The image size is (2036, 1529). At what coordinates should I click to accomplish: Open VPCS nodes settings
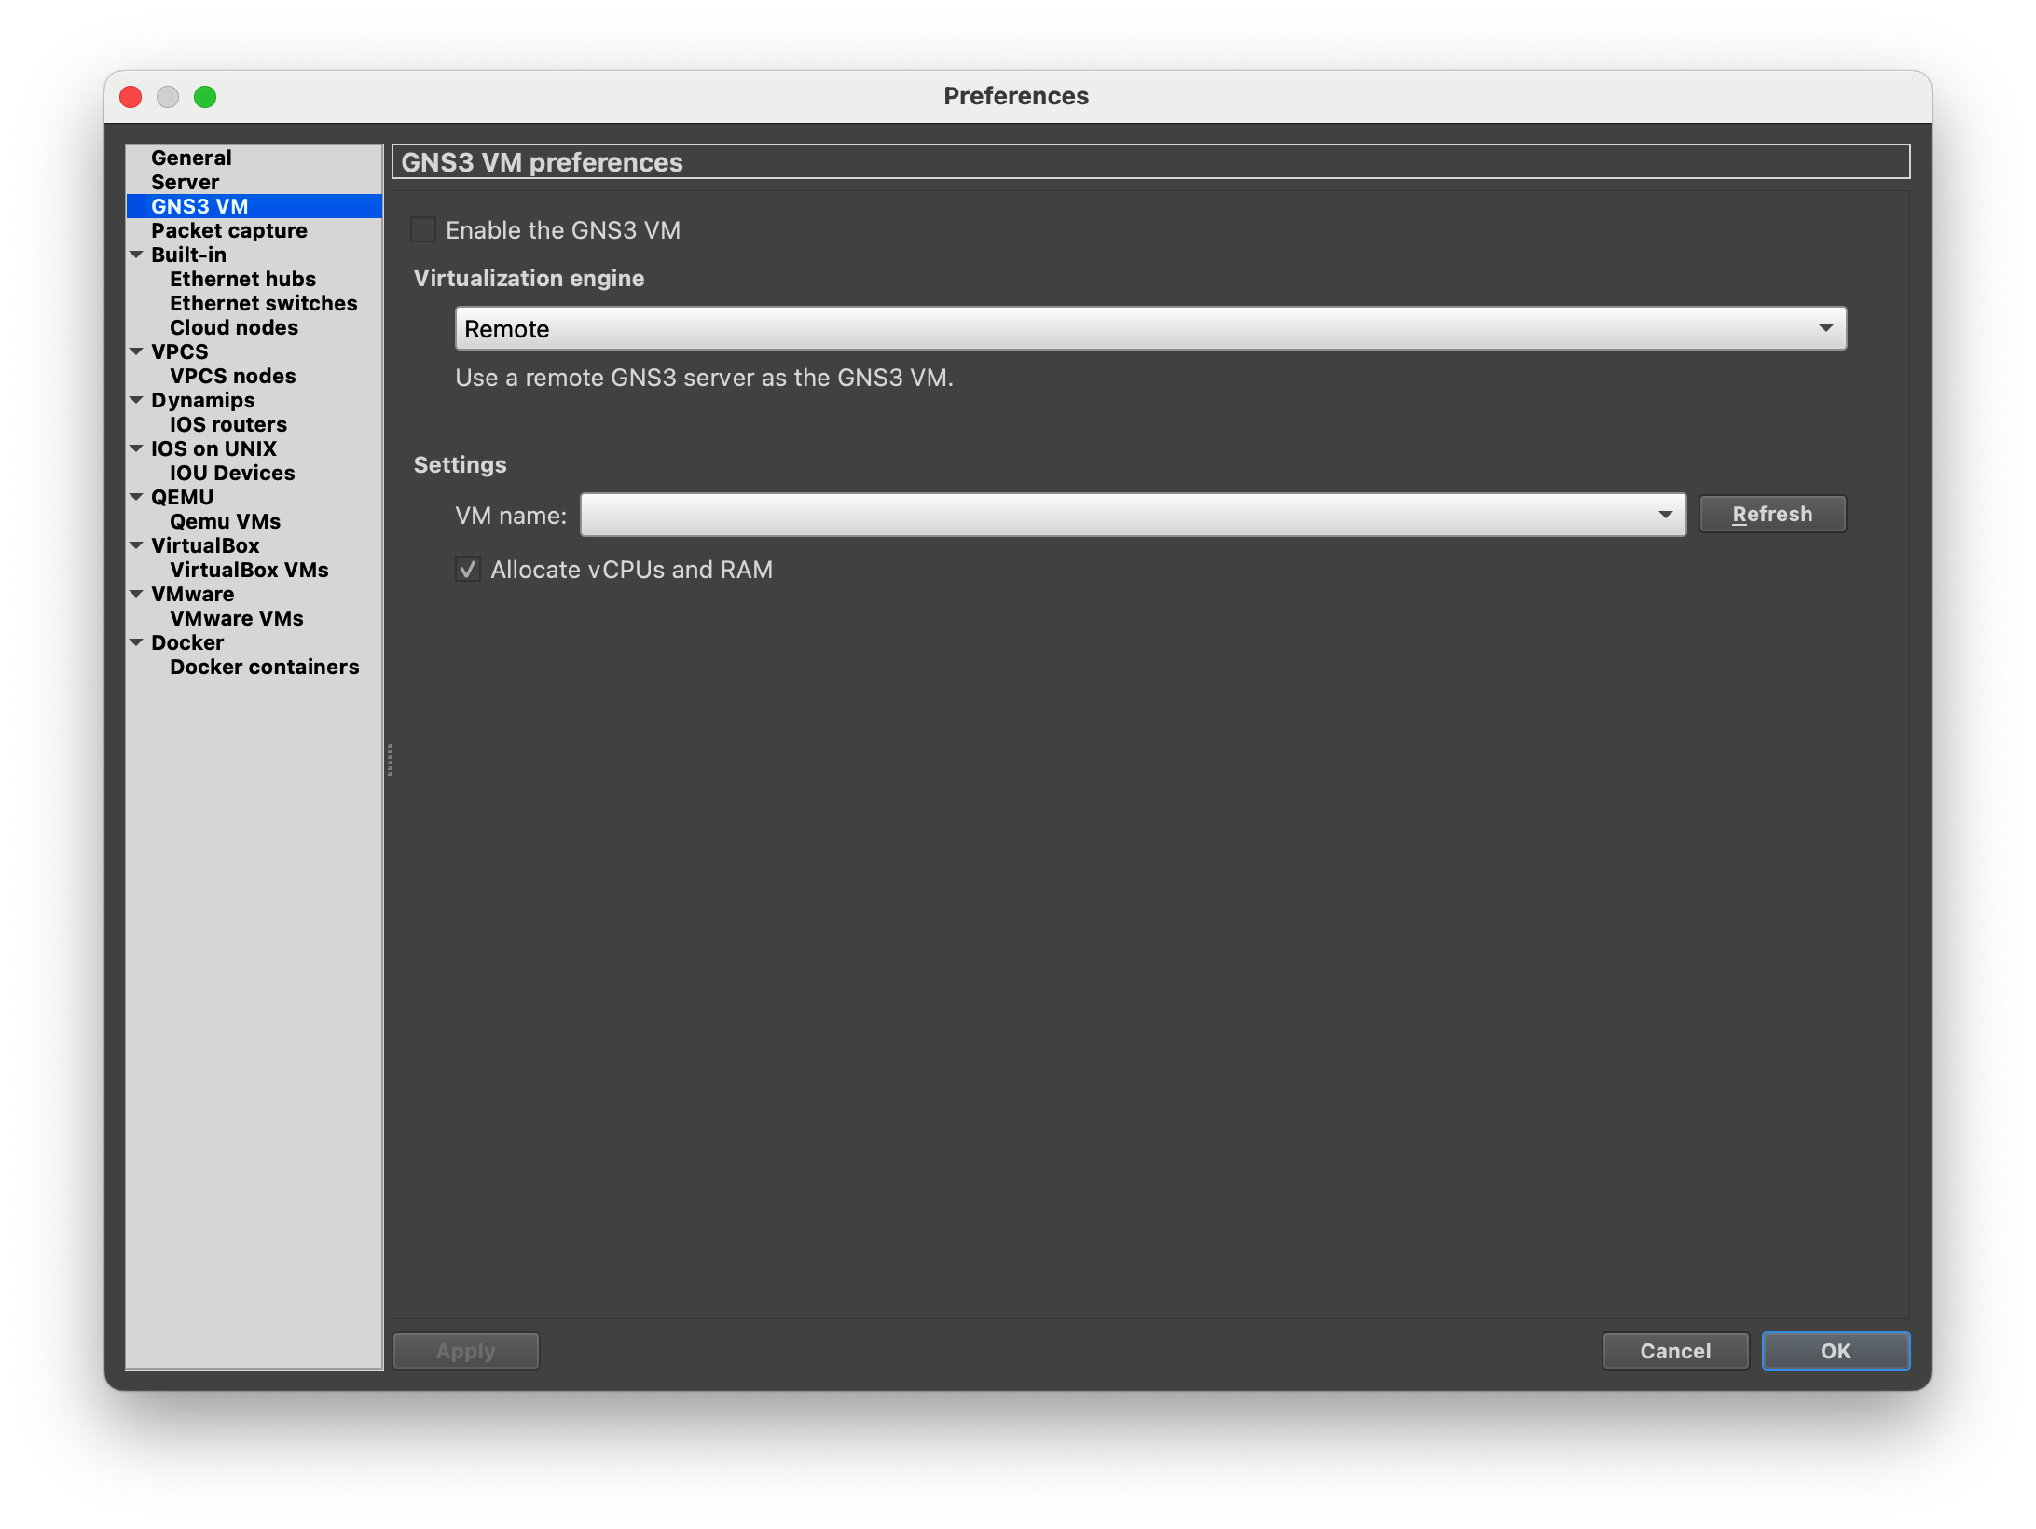pos(232,376)
